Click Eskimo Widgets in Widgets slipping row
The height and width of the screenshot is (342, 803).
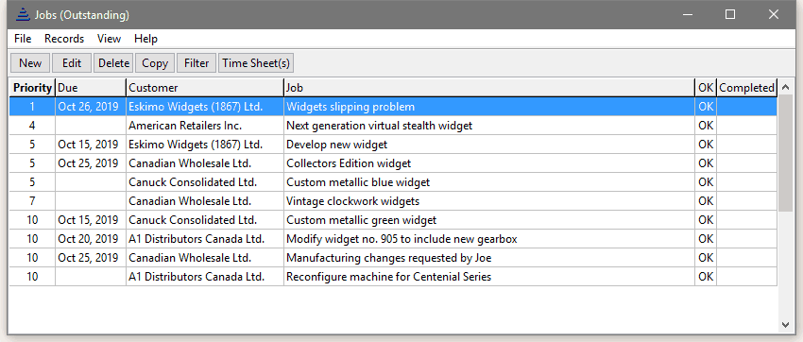click(x=205, y=107)
